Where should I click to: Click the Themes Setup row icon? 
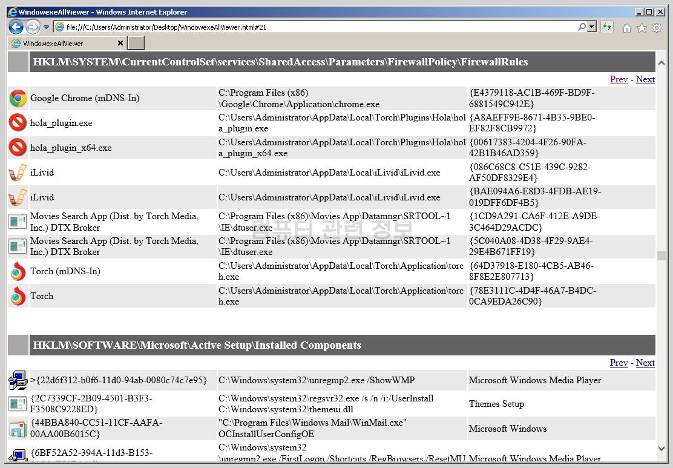[18, 404]
